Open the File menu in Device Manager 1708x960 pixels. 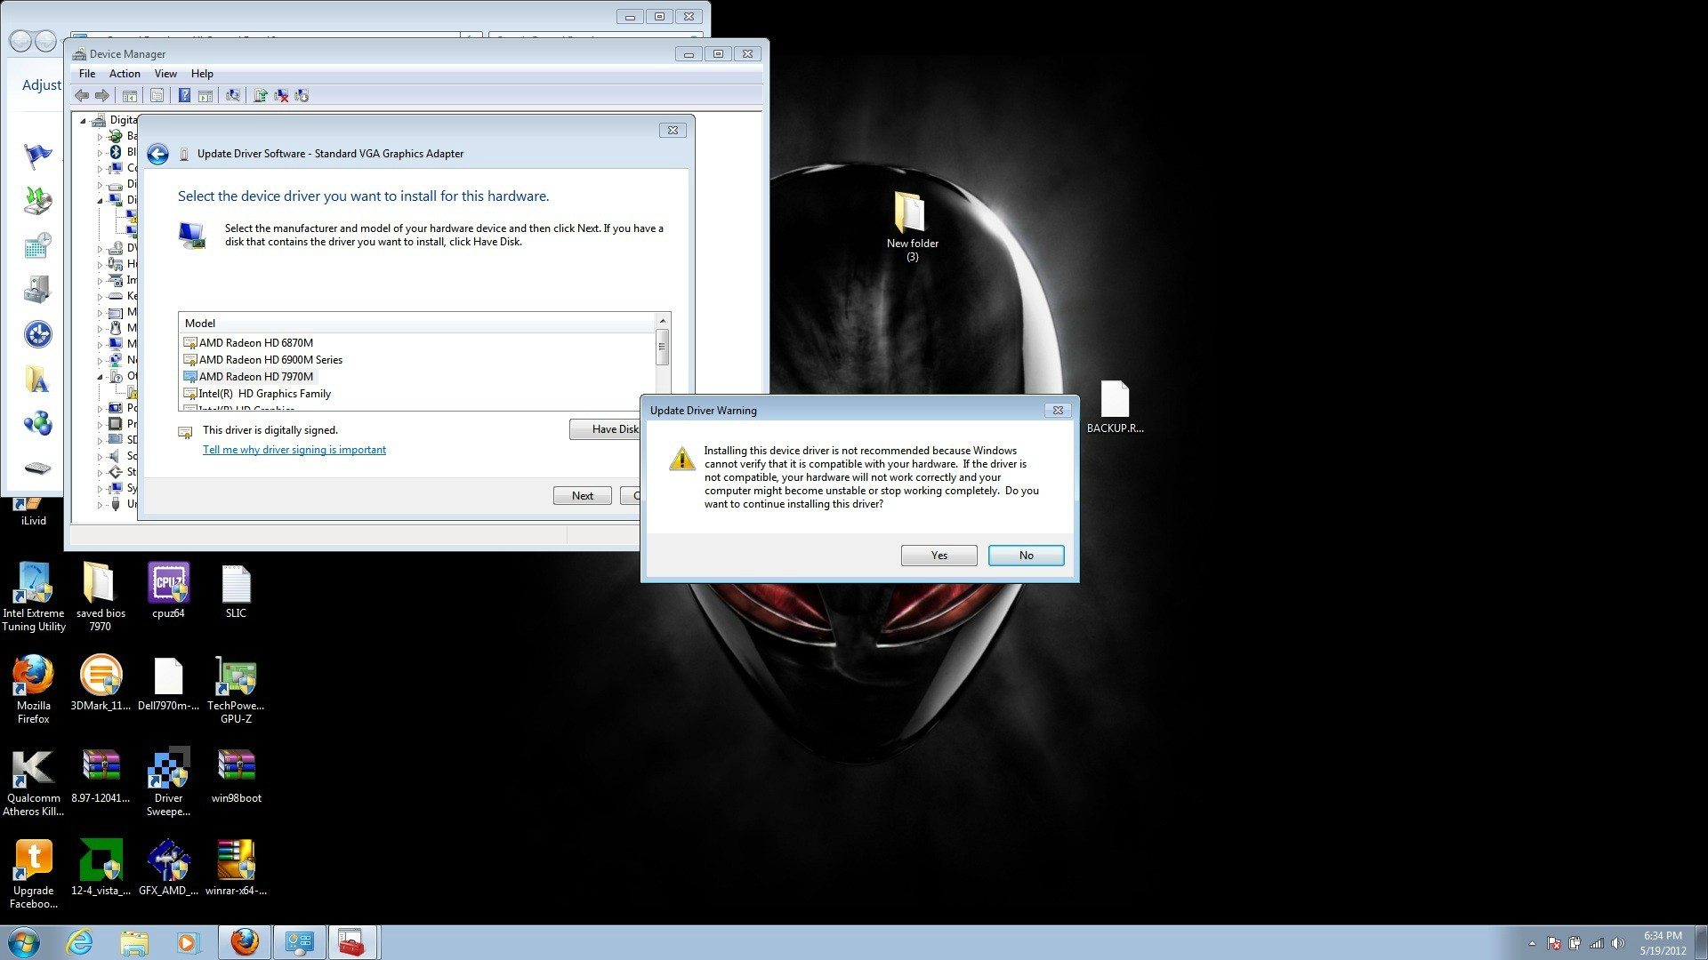tap(87, 74)
